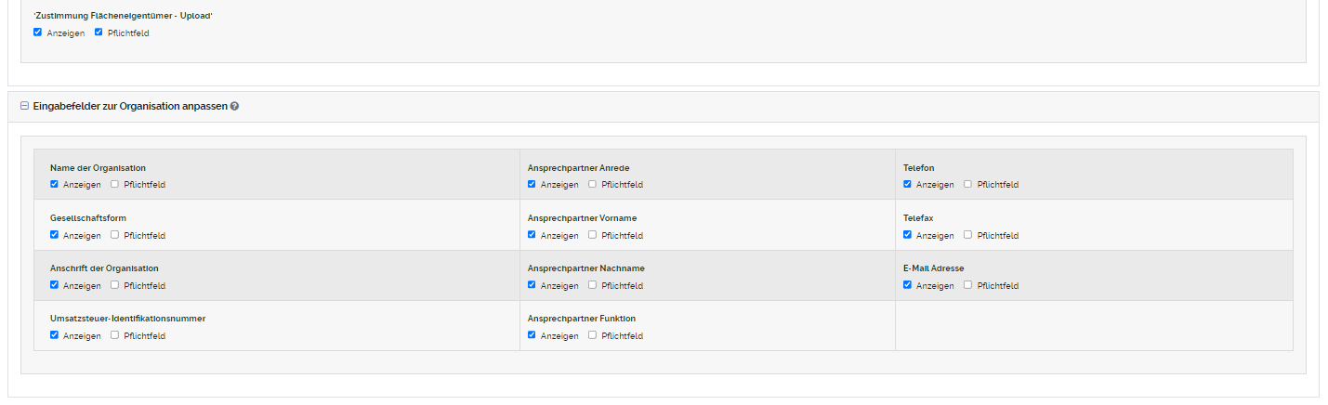Enable Pflichtfeld for Name der Organisation
The image size is (1328, 405).
[114, 184]
